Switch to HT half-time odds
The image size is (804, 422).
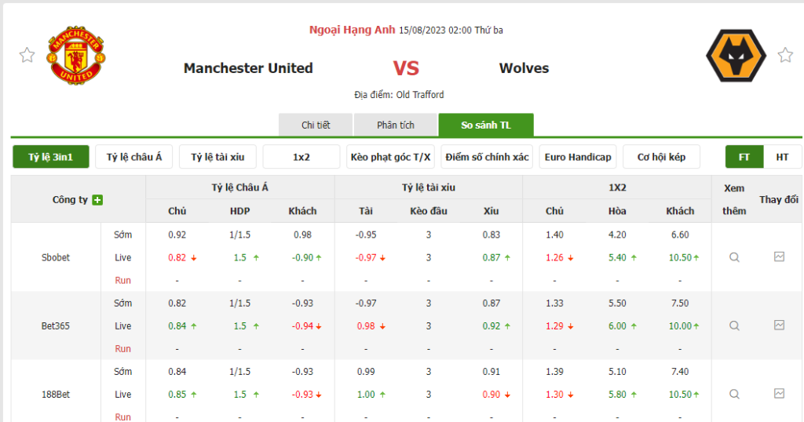click(x=783, y=157)
